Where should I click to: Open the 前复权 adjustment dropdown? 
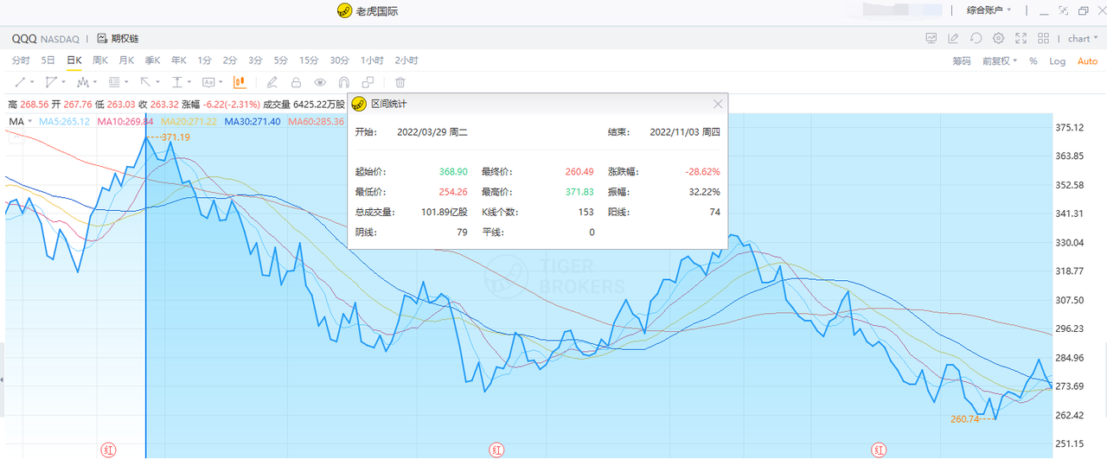1000,61
